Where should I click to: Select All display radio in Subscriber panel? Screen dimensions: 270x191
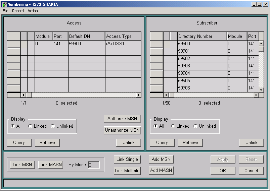point(155,126)
